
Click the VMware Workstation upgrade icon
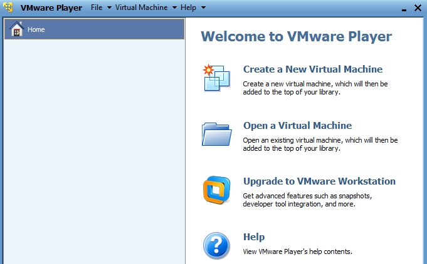click(217, 190)
